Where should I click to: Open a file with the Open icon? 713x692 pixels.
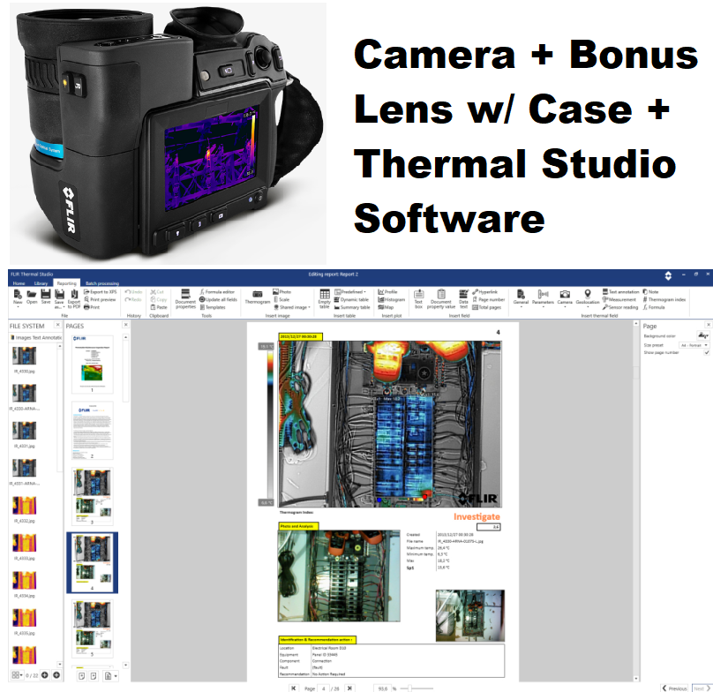[32, 297]
